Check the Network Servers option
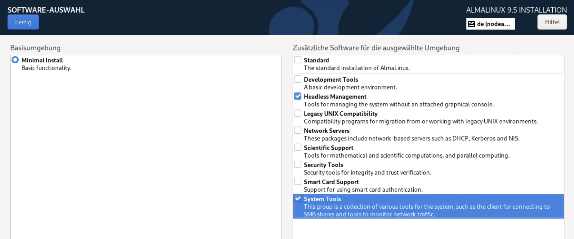The width and height of the screenshot is (574, 239). 298,130
